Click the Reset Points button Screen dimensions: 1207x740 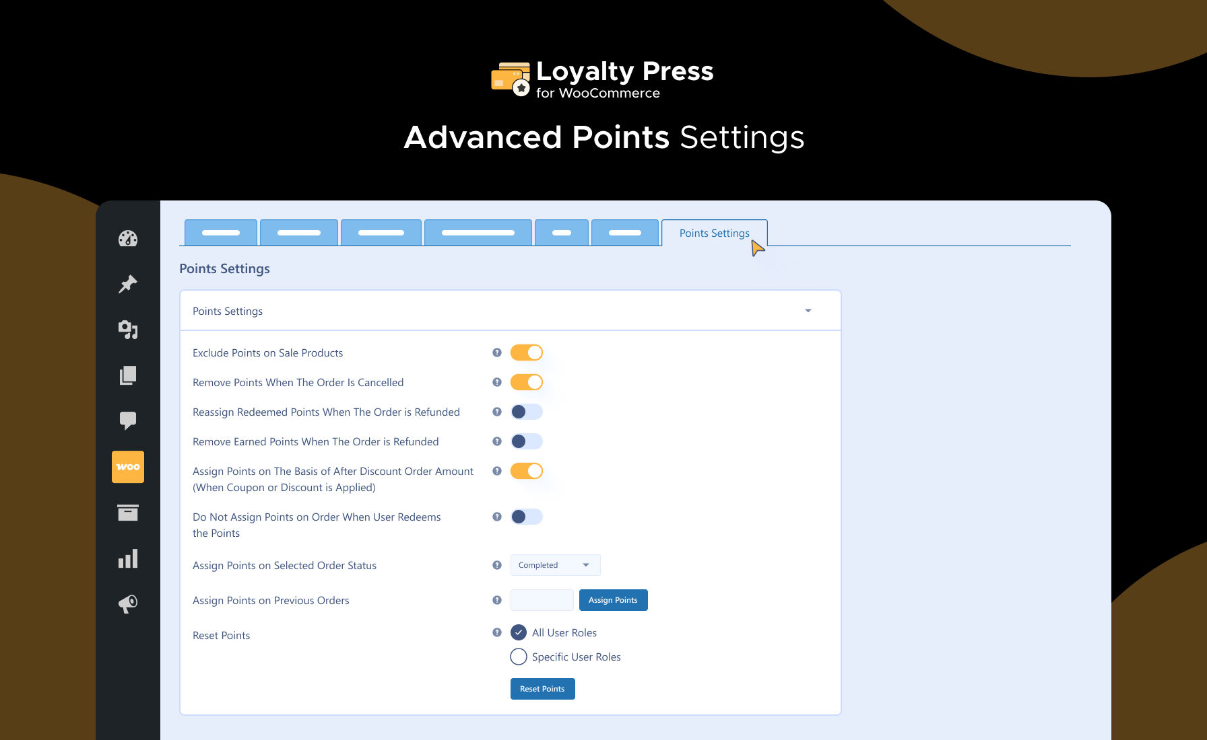(543, 689)
